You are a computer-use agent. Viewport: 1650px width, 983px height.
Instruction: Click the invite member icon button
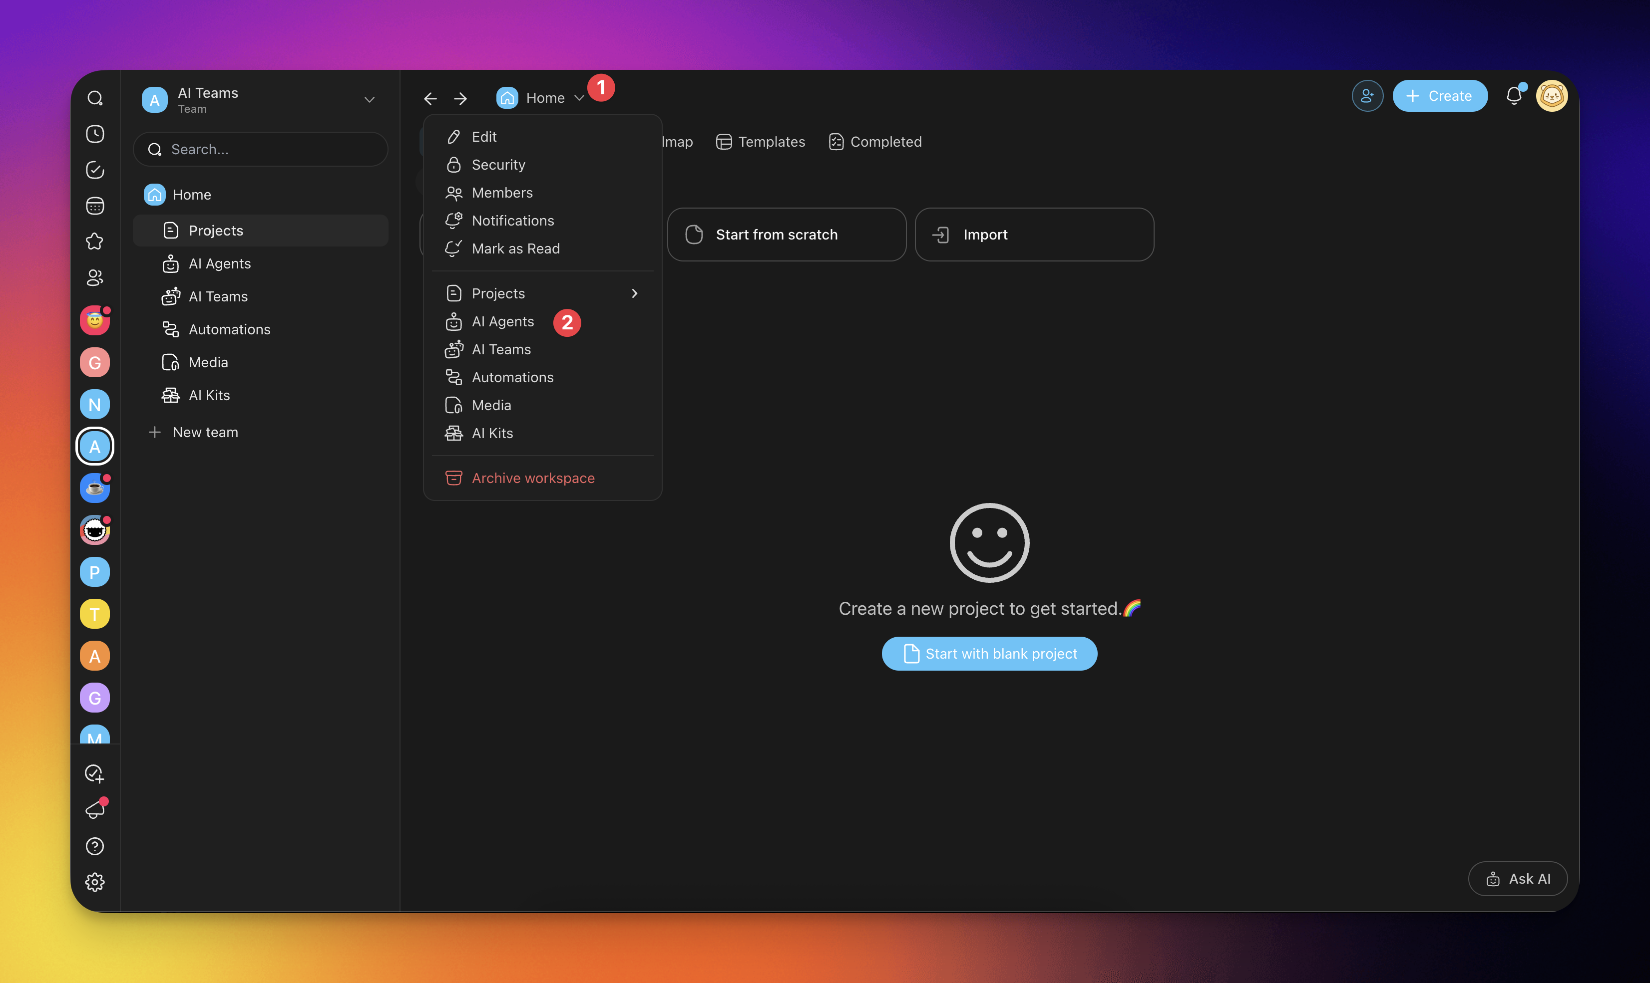pos(1367,96)
